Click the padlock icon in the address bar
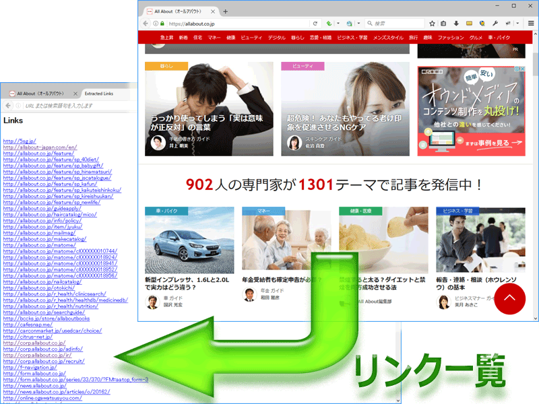Image resolution: width=539 pixels, height=404 pixels. tap(163, 23)
